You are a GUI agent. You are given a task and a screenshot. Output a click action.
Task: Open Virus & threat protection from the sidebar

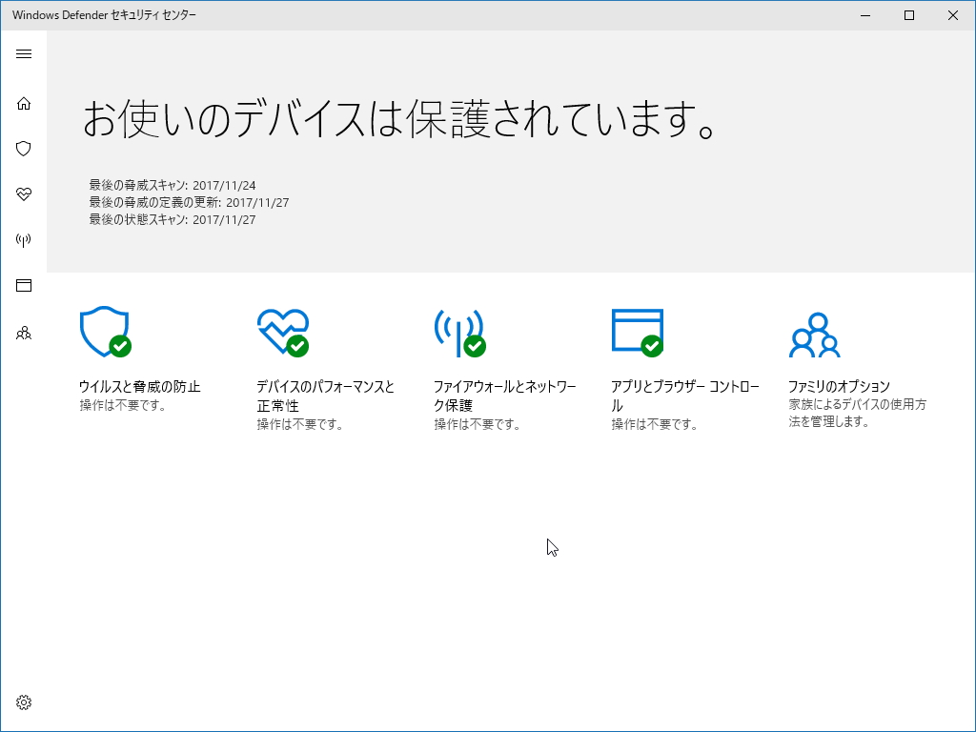pyautogui.click(x=24, y=149)
